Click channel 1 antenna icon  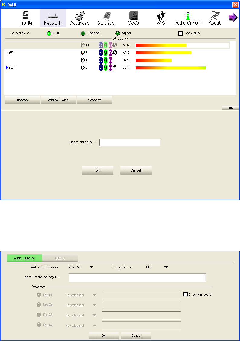[83, 60]
